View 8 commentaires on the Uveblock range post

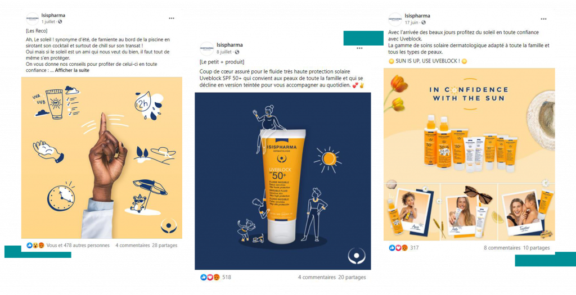click(x=502, y=248)
